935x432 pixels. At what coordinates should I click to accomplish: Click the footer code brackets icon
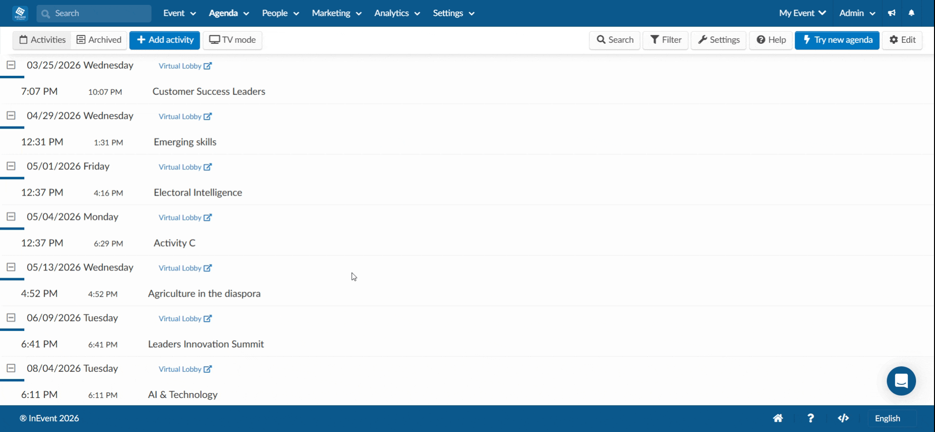pyautogui.click(x=843, y=418)
